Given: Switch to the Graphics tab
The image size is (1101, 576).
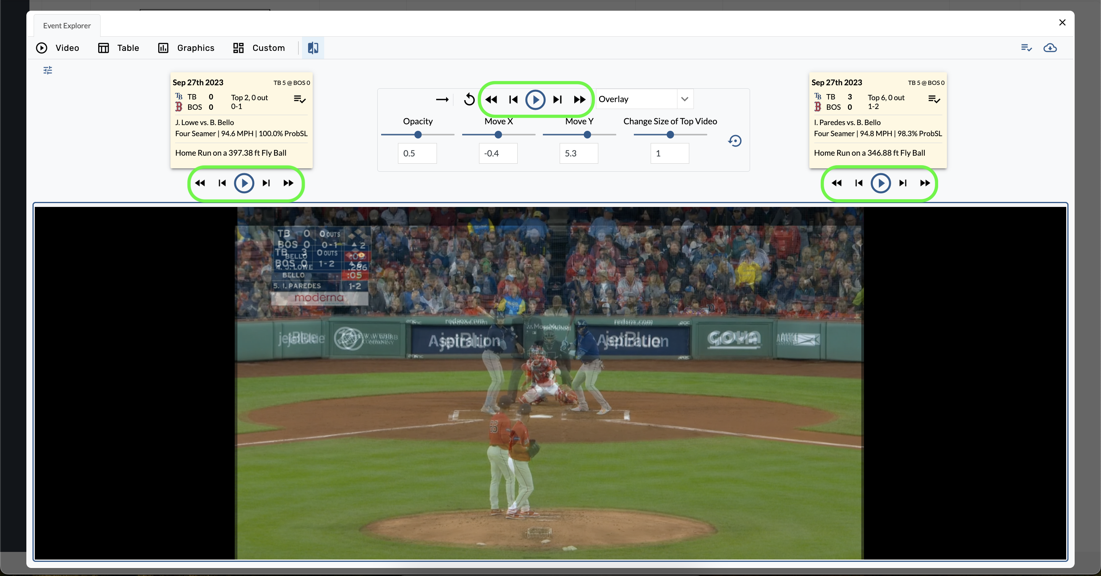Looking at the screenshot, I should (186, 48).
